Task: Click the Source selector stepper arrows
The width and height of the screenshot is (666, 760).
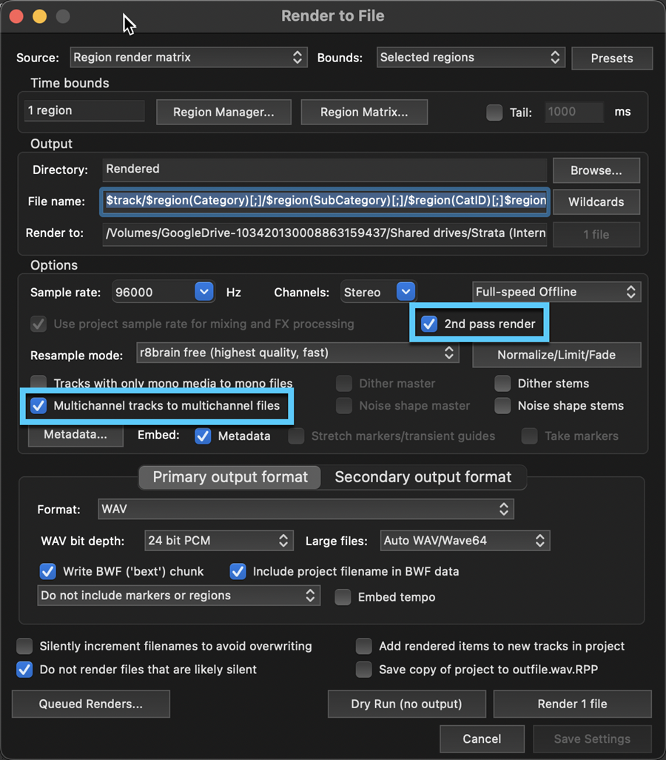Action: click(297, 57)
